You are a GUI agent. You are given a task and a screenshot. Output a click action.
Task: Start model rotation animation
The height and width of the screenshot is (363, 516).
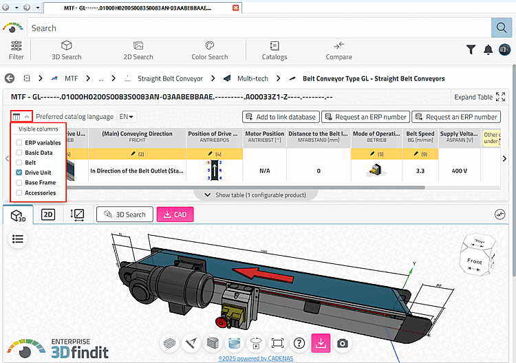pyautogui.click(x=256, y=343)
